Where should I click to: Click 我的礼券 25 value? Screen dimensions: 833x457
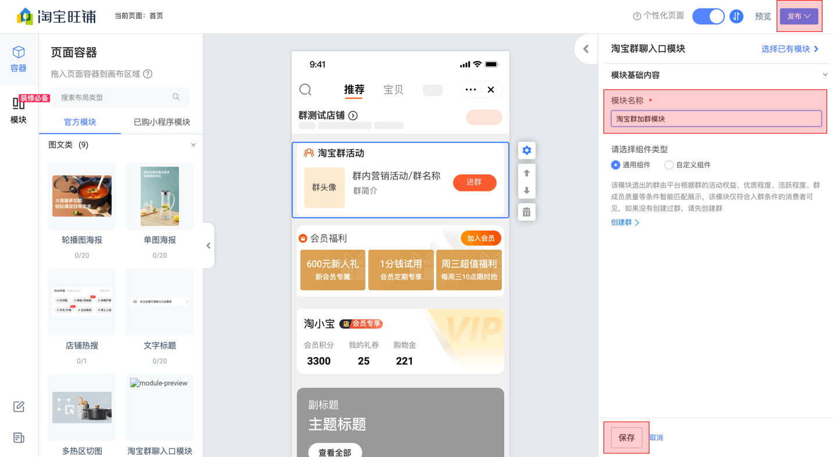364,361
